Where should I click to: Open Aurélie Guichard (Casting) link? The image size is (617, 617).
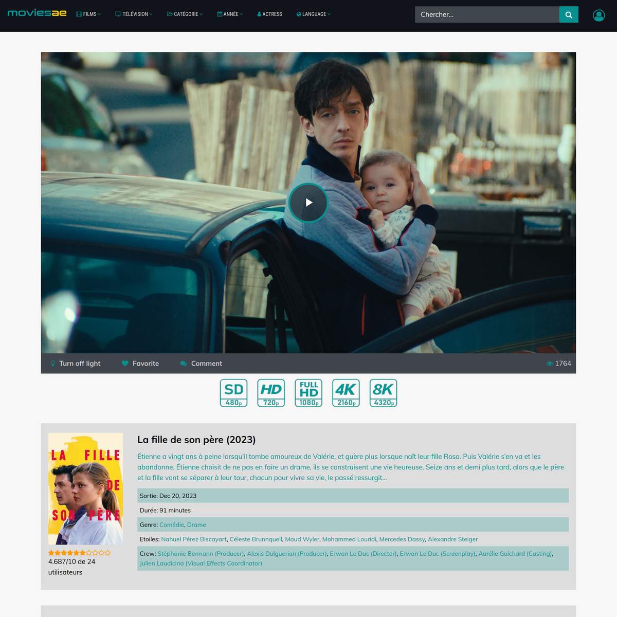pos(515,554)
